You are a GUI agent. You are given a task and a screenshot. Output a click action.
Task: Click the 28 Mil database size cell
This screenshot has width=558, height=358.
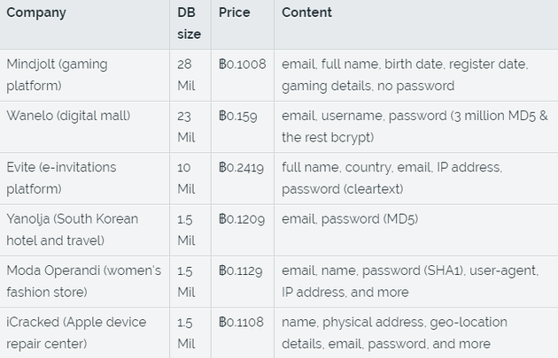point(186,75)
